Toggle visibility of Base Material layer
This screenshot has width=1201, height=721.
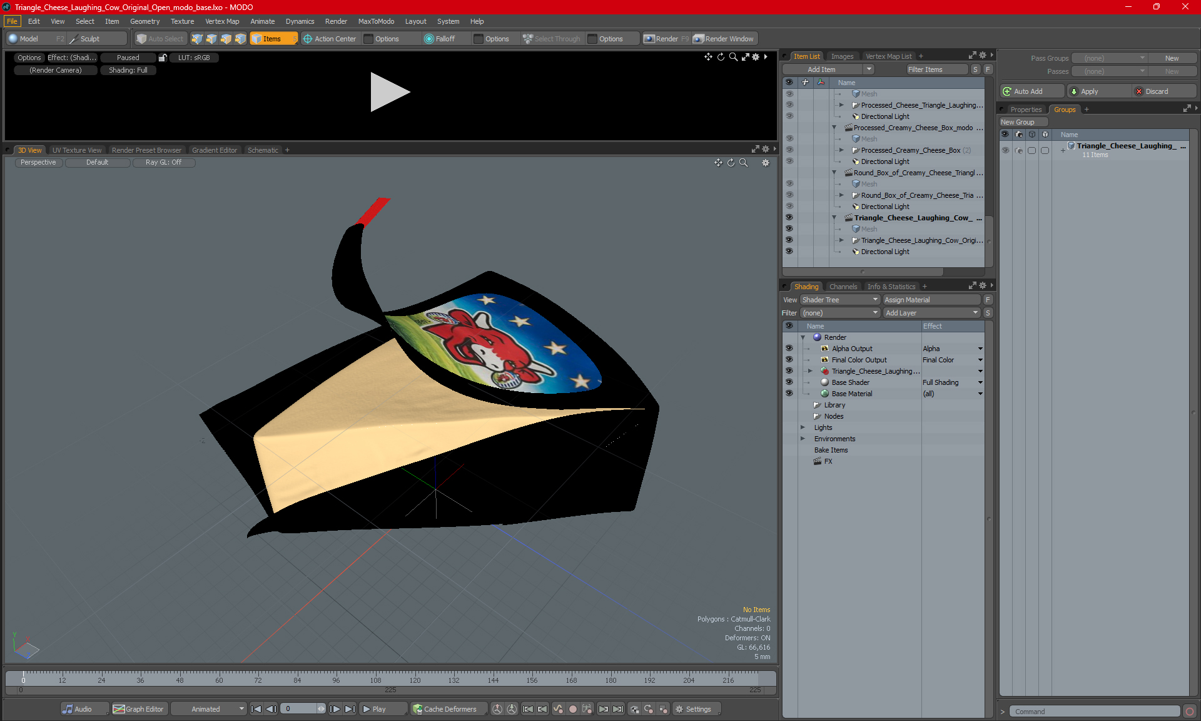(x=789, y=394)
